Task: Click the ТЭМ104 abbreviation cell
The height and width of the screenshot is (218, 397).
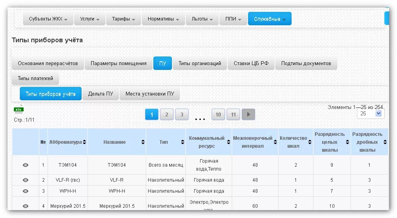Action: click(68, 165)
